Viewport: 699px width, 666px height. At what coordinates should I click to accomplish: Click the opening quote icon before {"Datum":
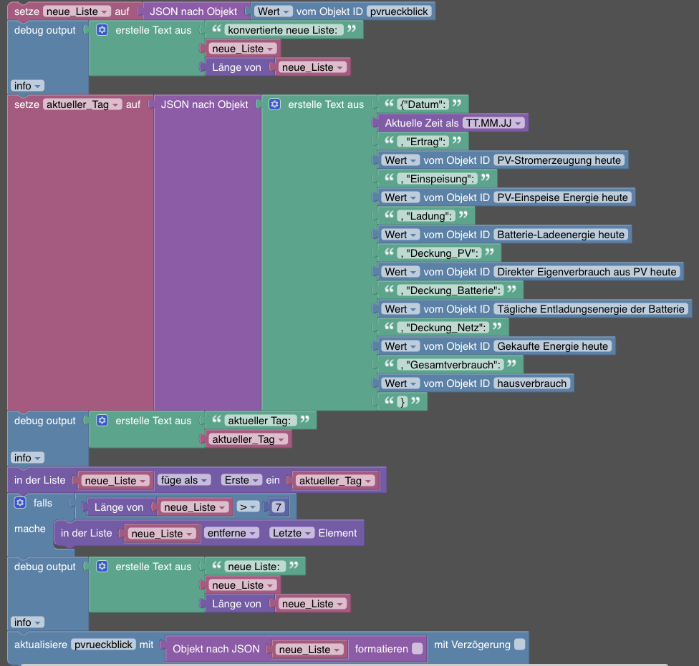(x=389, y=103)
